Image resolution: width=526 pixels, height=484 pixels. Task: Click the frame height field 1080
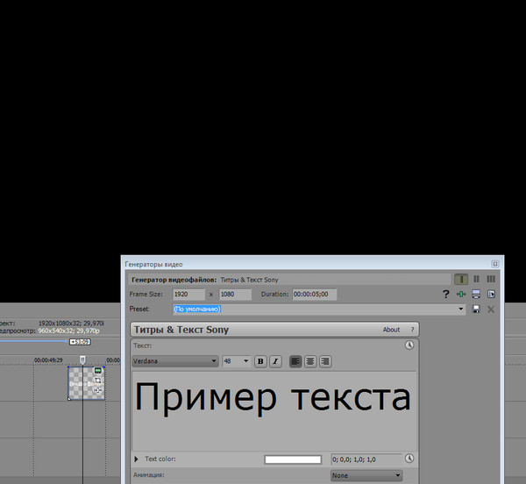point(235,294)
